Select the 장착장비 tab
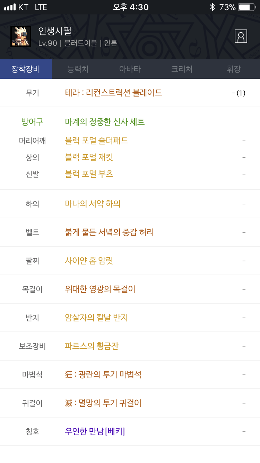The width and height of the screenshot is (260, 463). pyautogui.click(x=26, y=69)
